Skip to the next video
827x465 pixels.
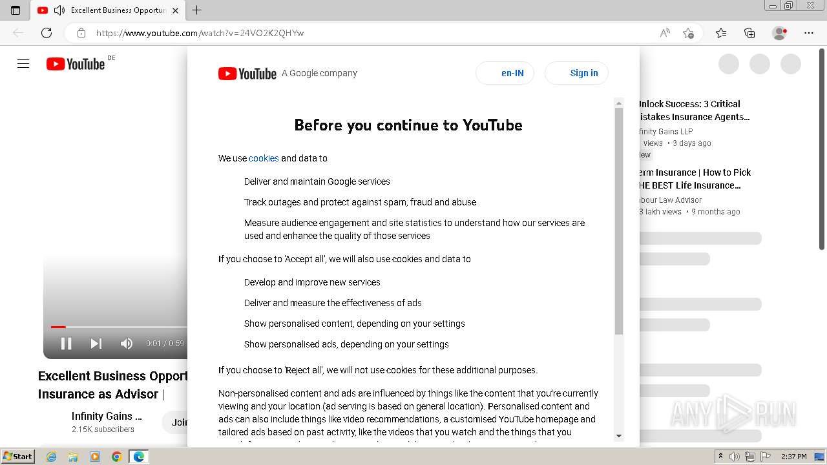point(96,344)
